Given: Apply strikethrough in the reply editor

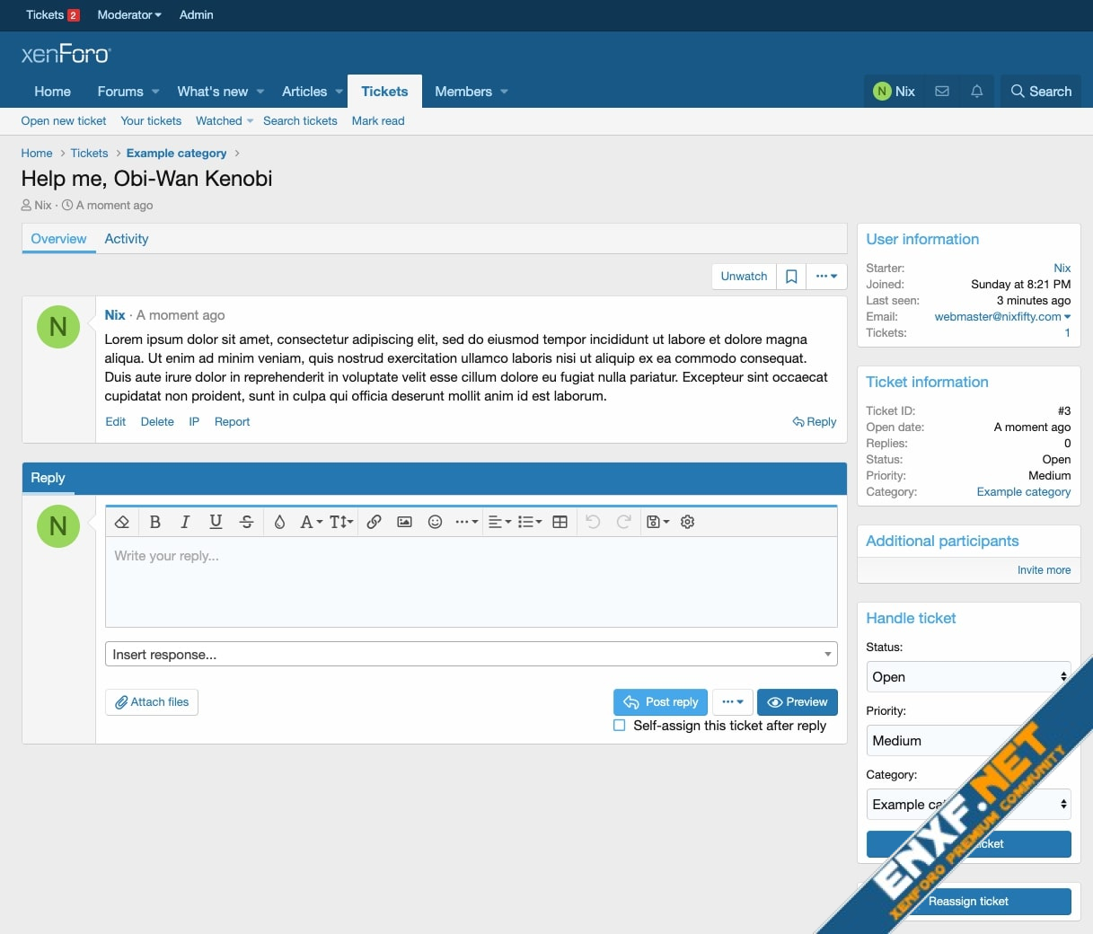Looking at the screenshot, I should pos(247,522).
